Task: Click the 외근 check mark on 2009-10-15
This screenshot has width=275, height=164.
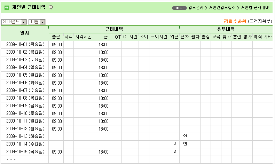Action: (174, 152)
